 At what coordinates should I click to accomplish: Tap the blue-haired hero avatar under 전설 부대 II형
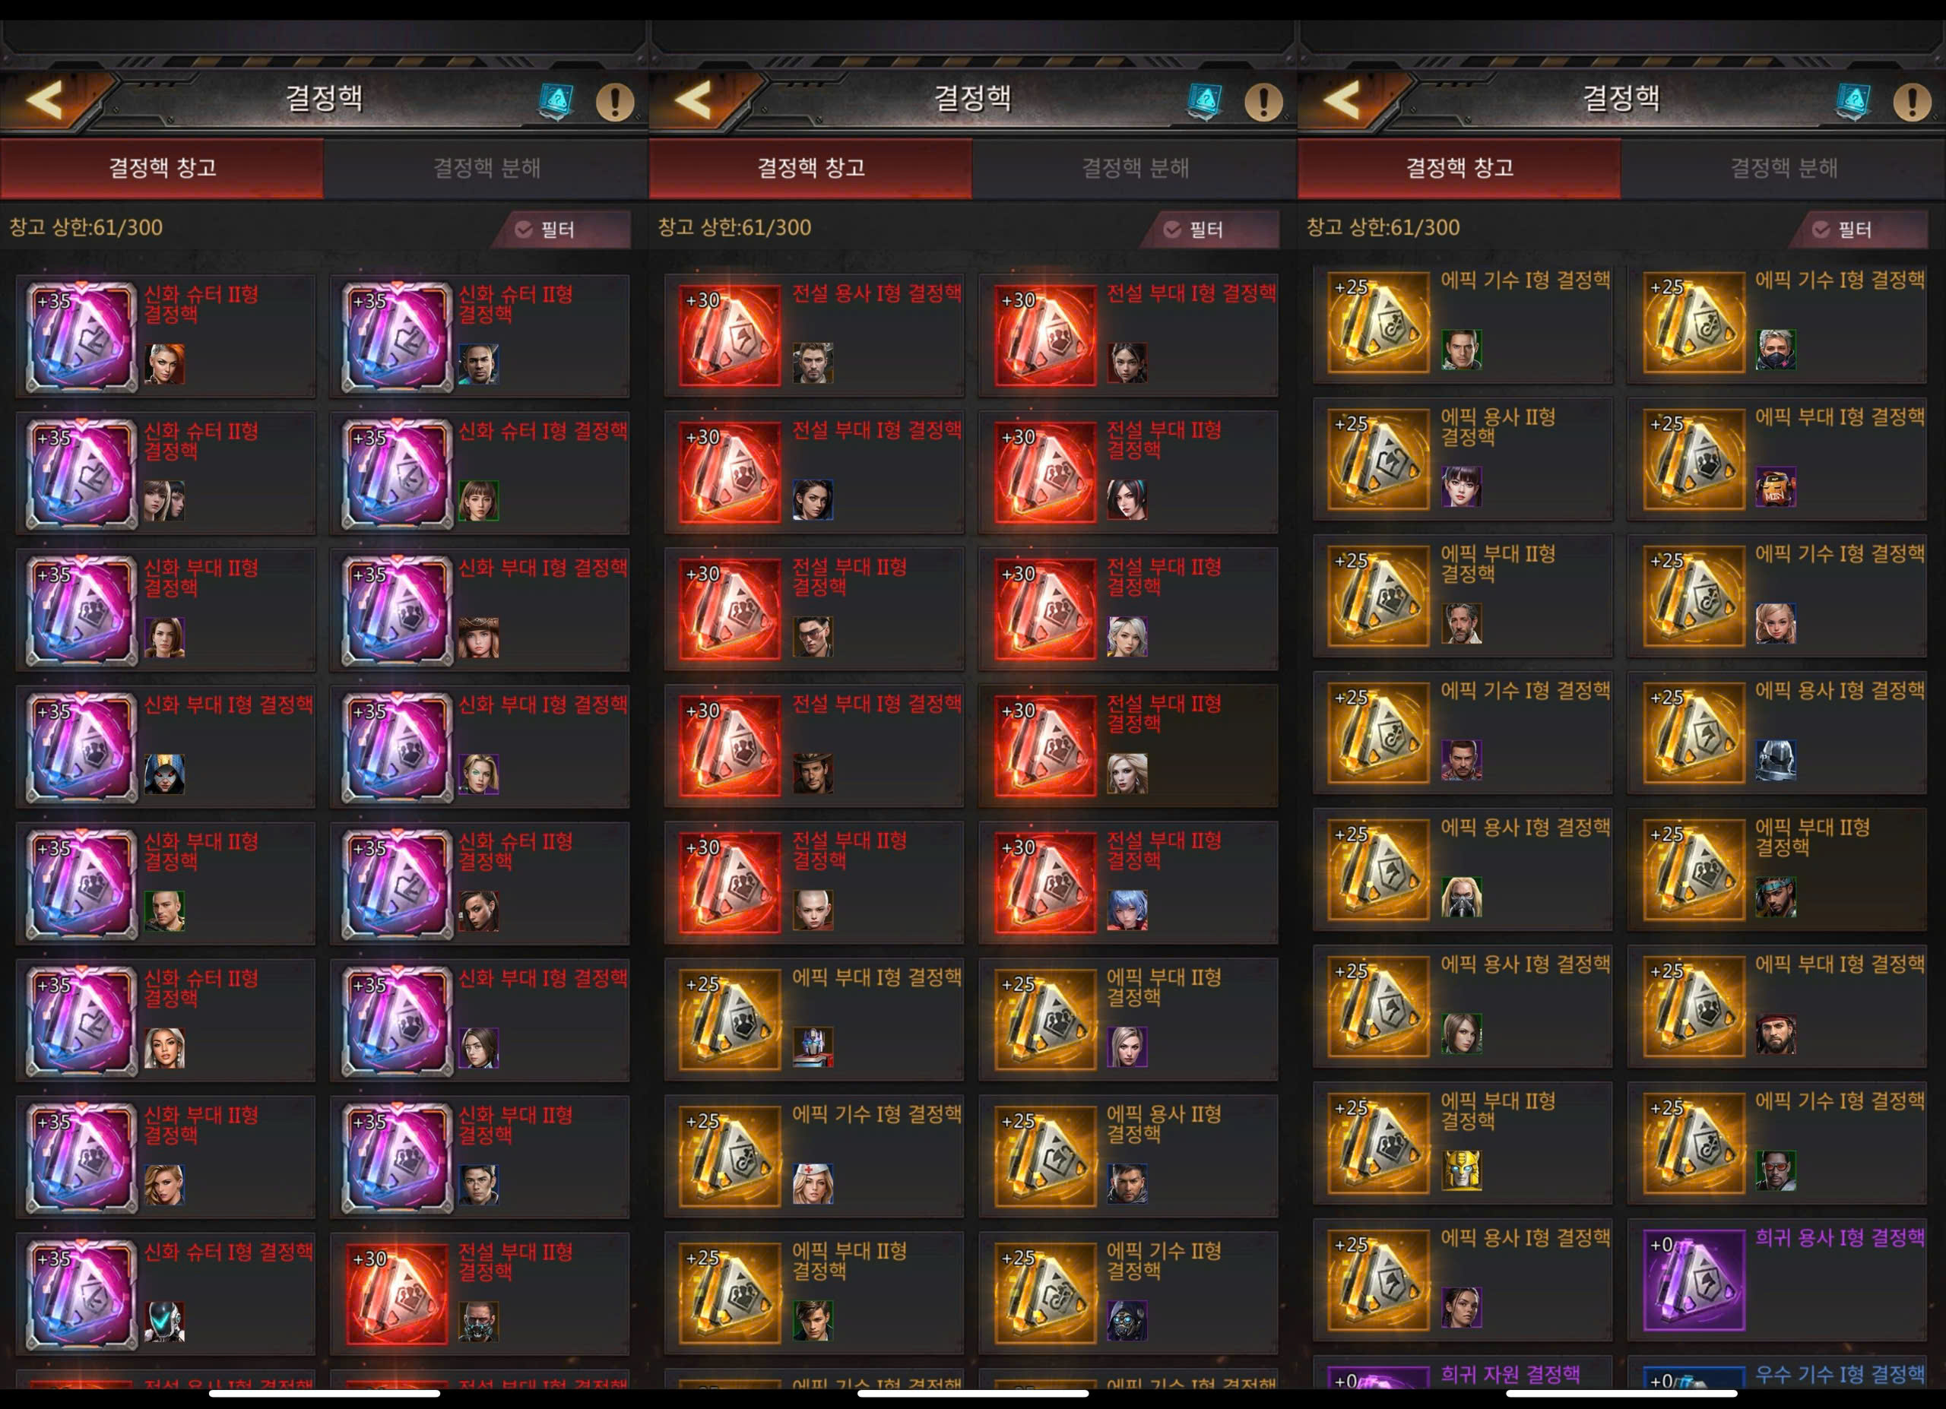pyautogui.click(x=1127, y=910)
